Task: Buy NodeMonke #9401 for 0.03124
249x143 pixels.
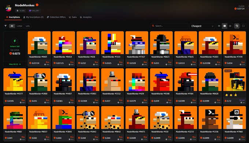Action: click(48, 62)
